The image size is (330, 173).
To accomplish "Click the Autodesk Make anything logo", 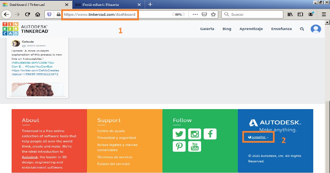I will click(275, 125).
